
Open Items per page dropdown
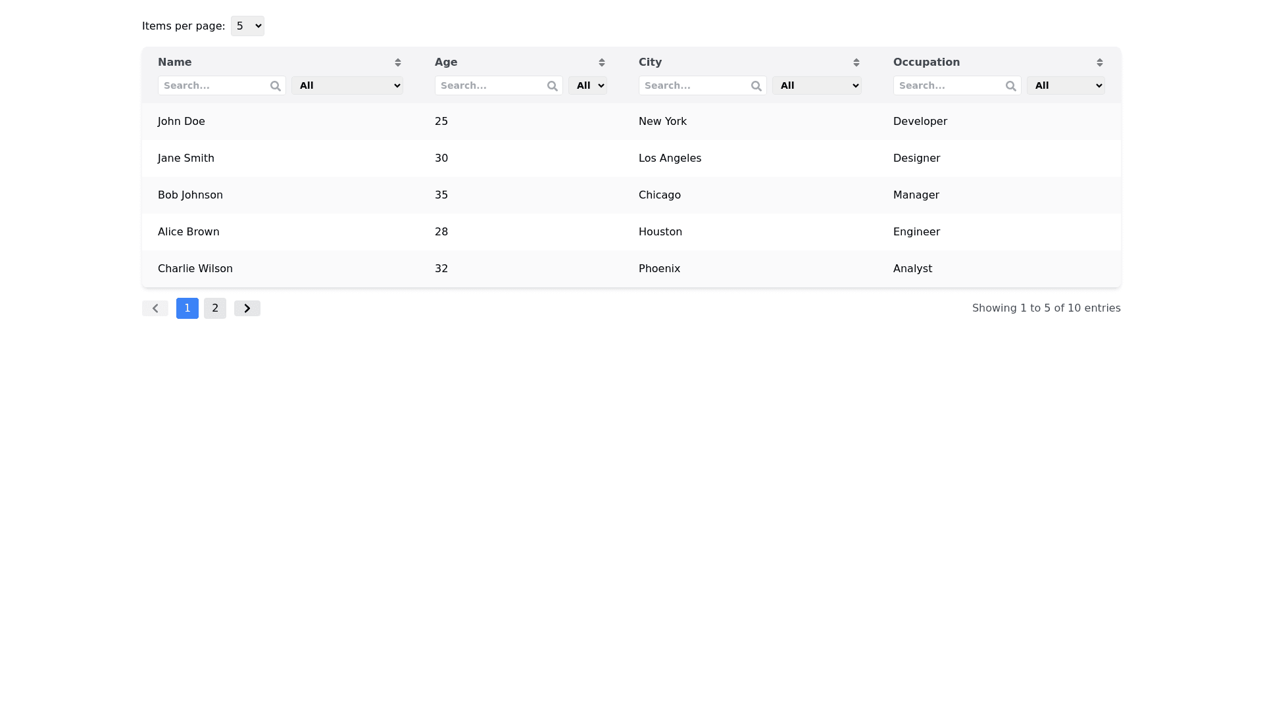pyautogui.click(x=247, y=26)
